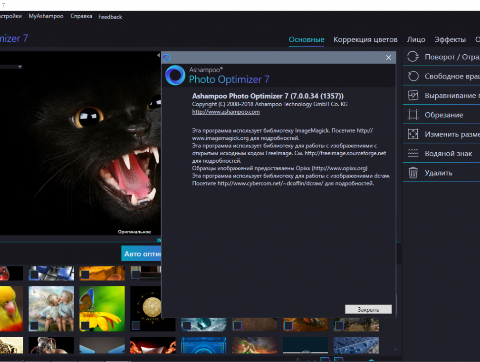Click the free rotation circular arrow icon
This screenshot has height=362, width=480.
413,76
